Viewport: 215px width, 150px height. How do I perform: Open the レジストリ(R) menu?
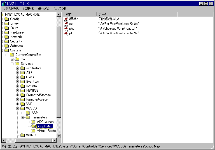tap(11, 9)
